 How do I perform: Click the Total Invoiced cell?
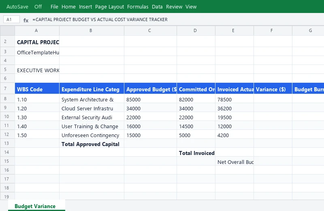(196, 152)
